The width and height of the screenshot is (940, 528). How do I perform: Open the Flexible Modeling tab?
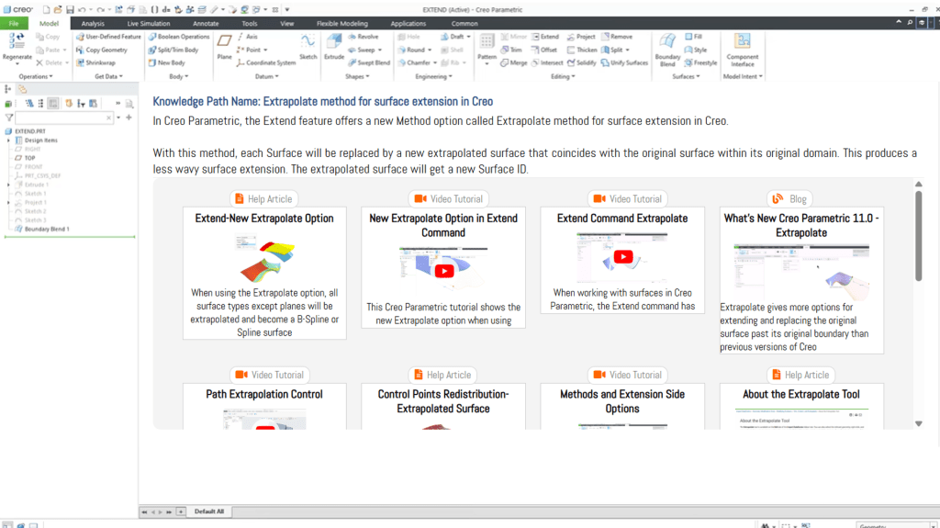[x=341, y=23]
